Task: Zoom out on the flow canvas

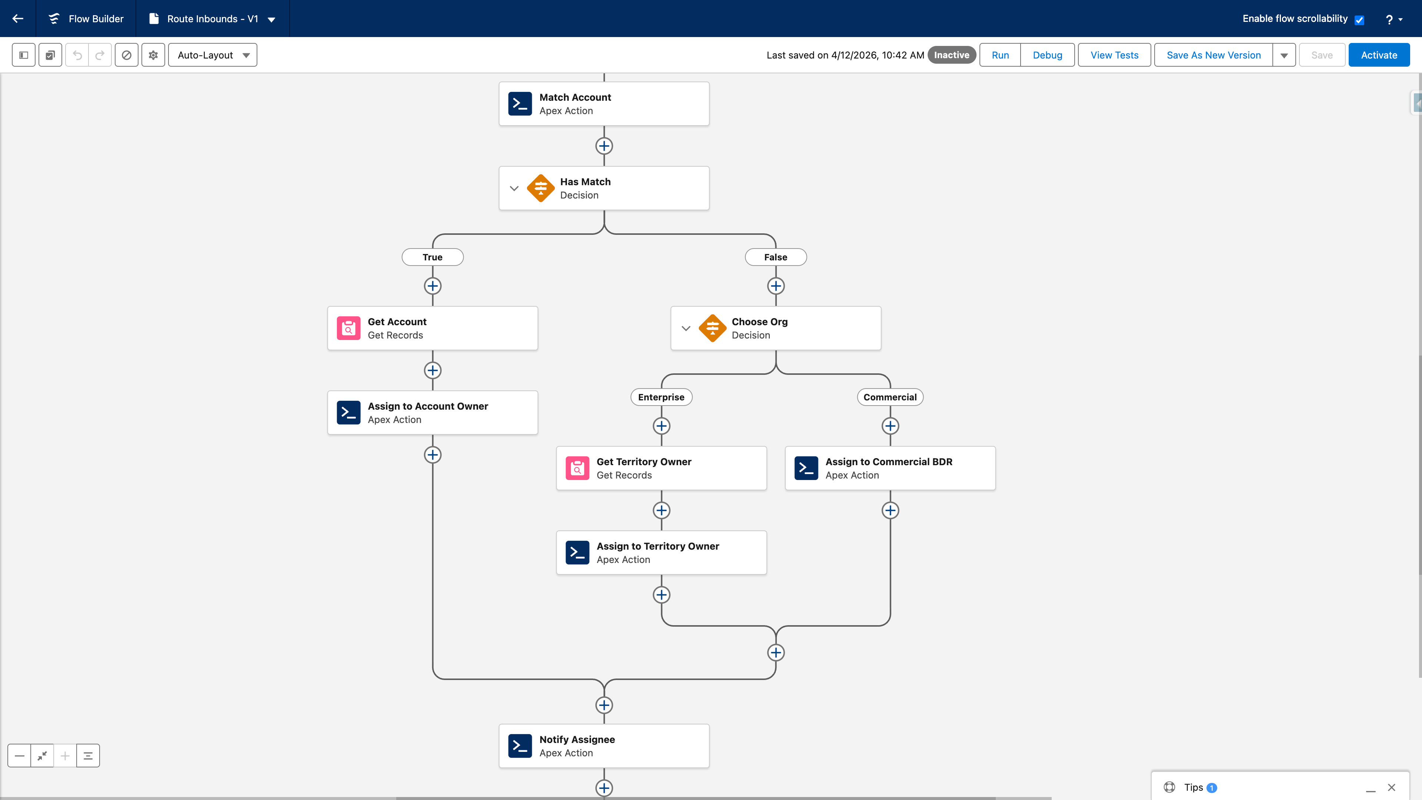Action: 20,755
